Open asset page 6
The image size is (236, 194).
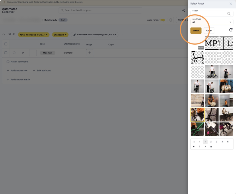pos(194,146)
